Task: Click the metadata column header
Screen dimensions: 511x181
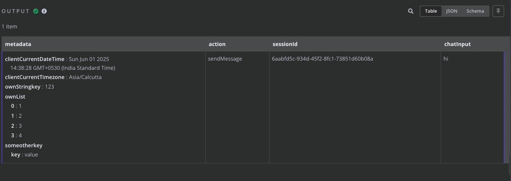Action: tap(18, 44)
